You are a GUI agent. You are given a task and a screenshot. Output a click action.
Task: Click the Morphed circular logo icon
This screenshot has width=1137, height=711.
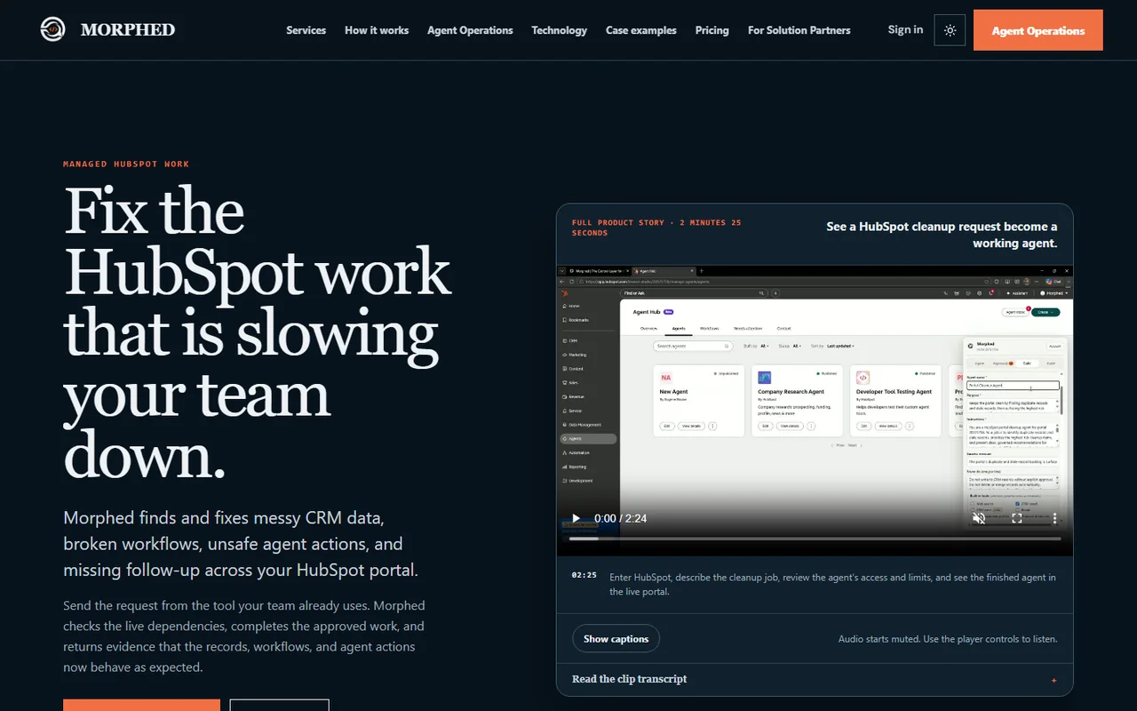[53, 29]
